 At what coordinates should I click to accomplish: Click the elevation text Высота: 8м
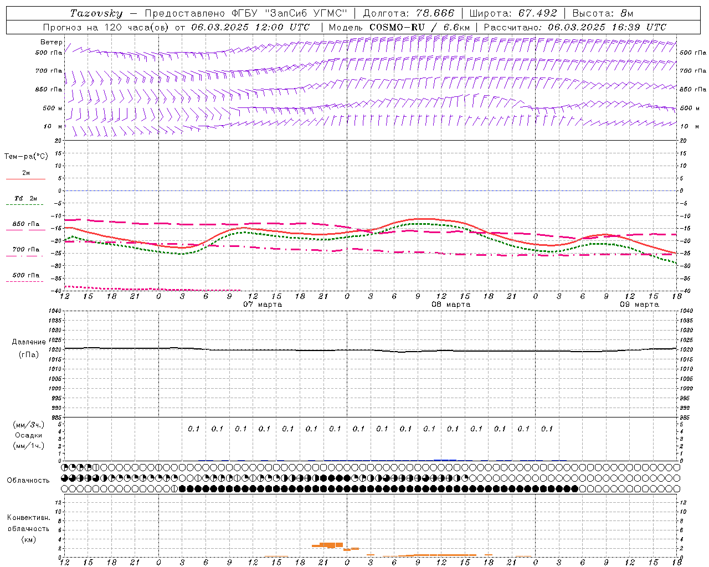point(603,13)
